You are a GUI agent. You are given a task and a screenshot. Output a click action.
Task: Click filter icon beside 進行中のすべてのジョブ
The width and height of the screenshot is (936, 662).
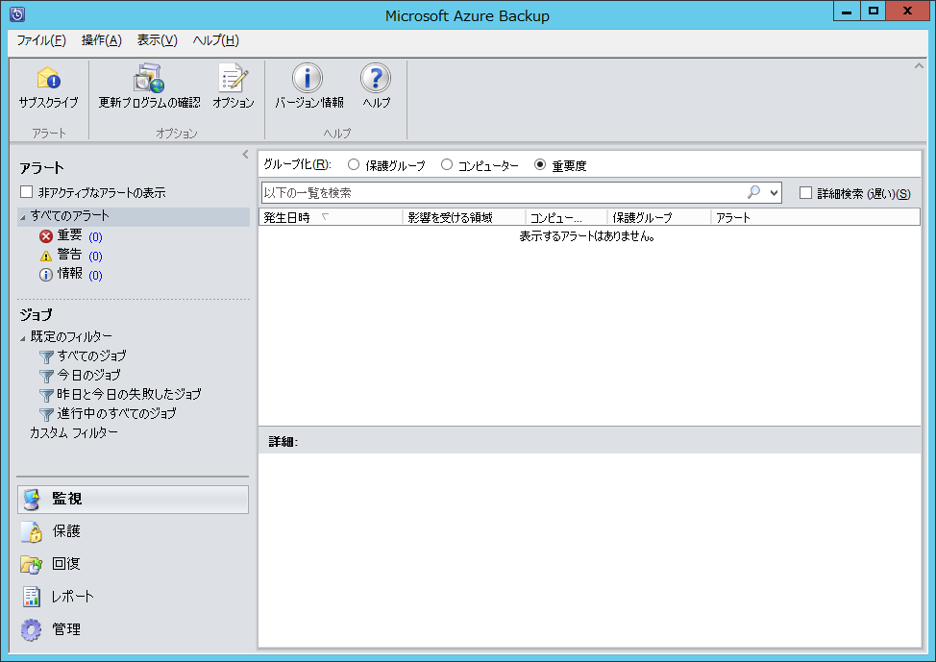[x=46, y=414]
